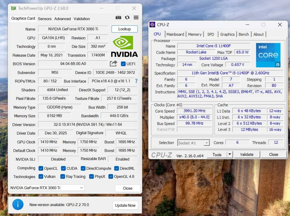Click the GPU-Z title bar app icon
The width and height of the screenshot is (290, 216).
click(x=13, y=8)
